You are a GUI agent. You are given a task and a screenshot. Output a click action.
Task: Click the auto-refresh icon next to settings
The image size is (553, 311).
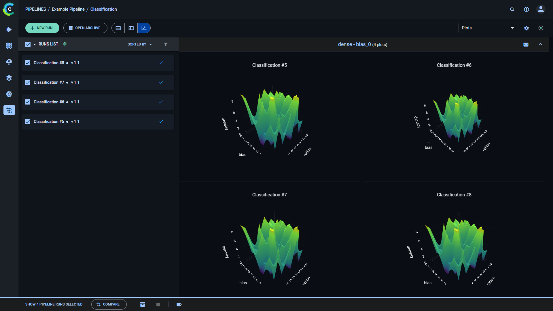pos(541,28)
